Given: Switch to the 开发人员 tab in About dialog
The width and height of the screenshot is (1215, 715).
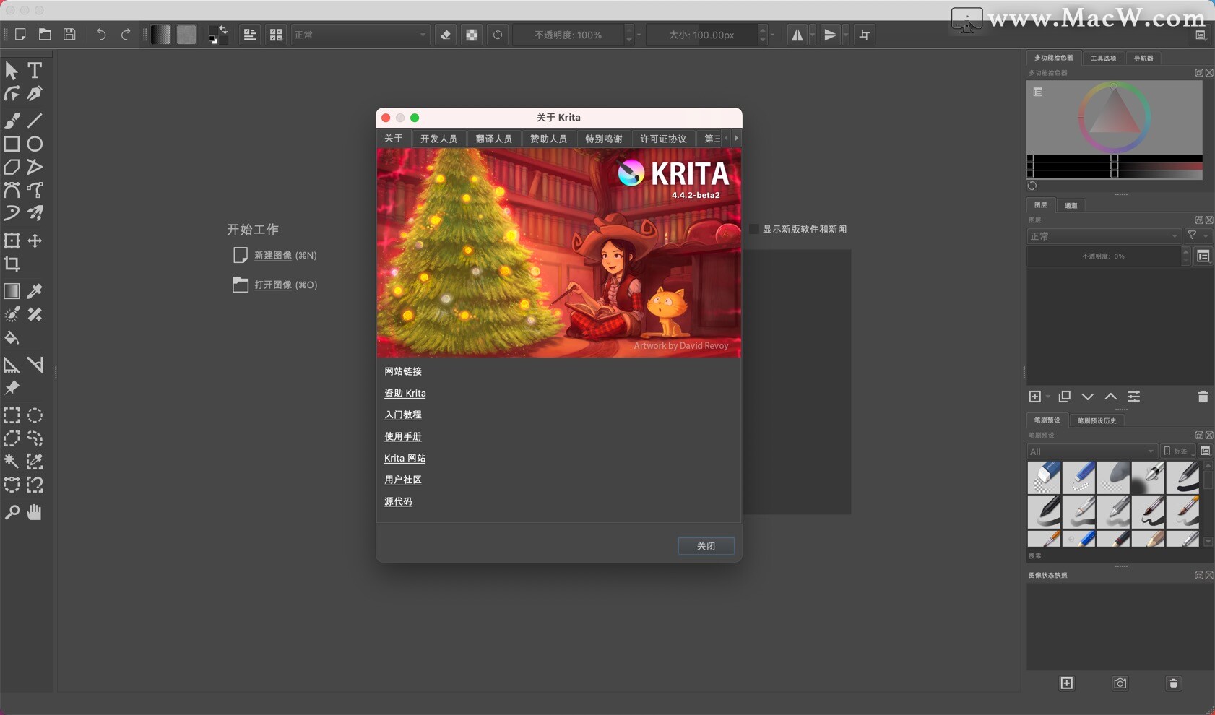Looking at the screenshot, I should click(438, 138).
